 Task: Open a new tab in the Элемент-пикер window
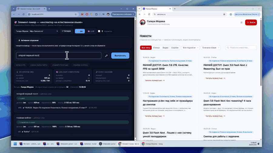[x=49, y=9]
